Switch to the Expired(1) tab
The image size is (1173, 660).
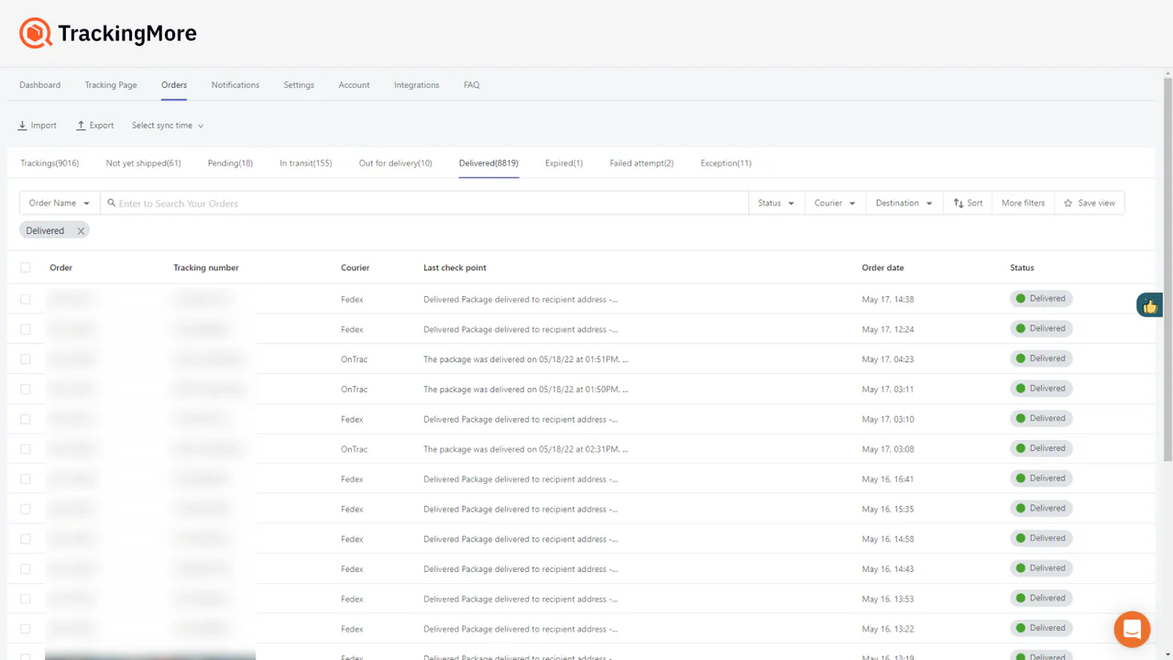pos(564,163)
